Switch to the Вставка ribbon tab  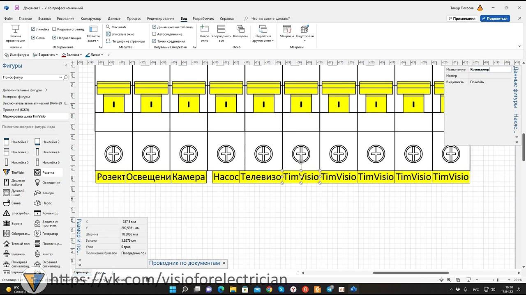coord(44,18)
